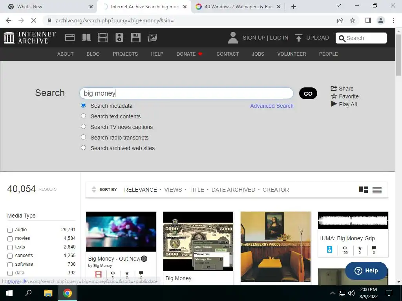Image resolution: width=402 pixels, height=301 pixels.
Task: Click the big money search field
Action: 186,93
